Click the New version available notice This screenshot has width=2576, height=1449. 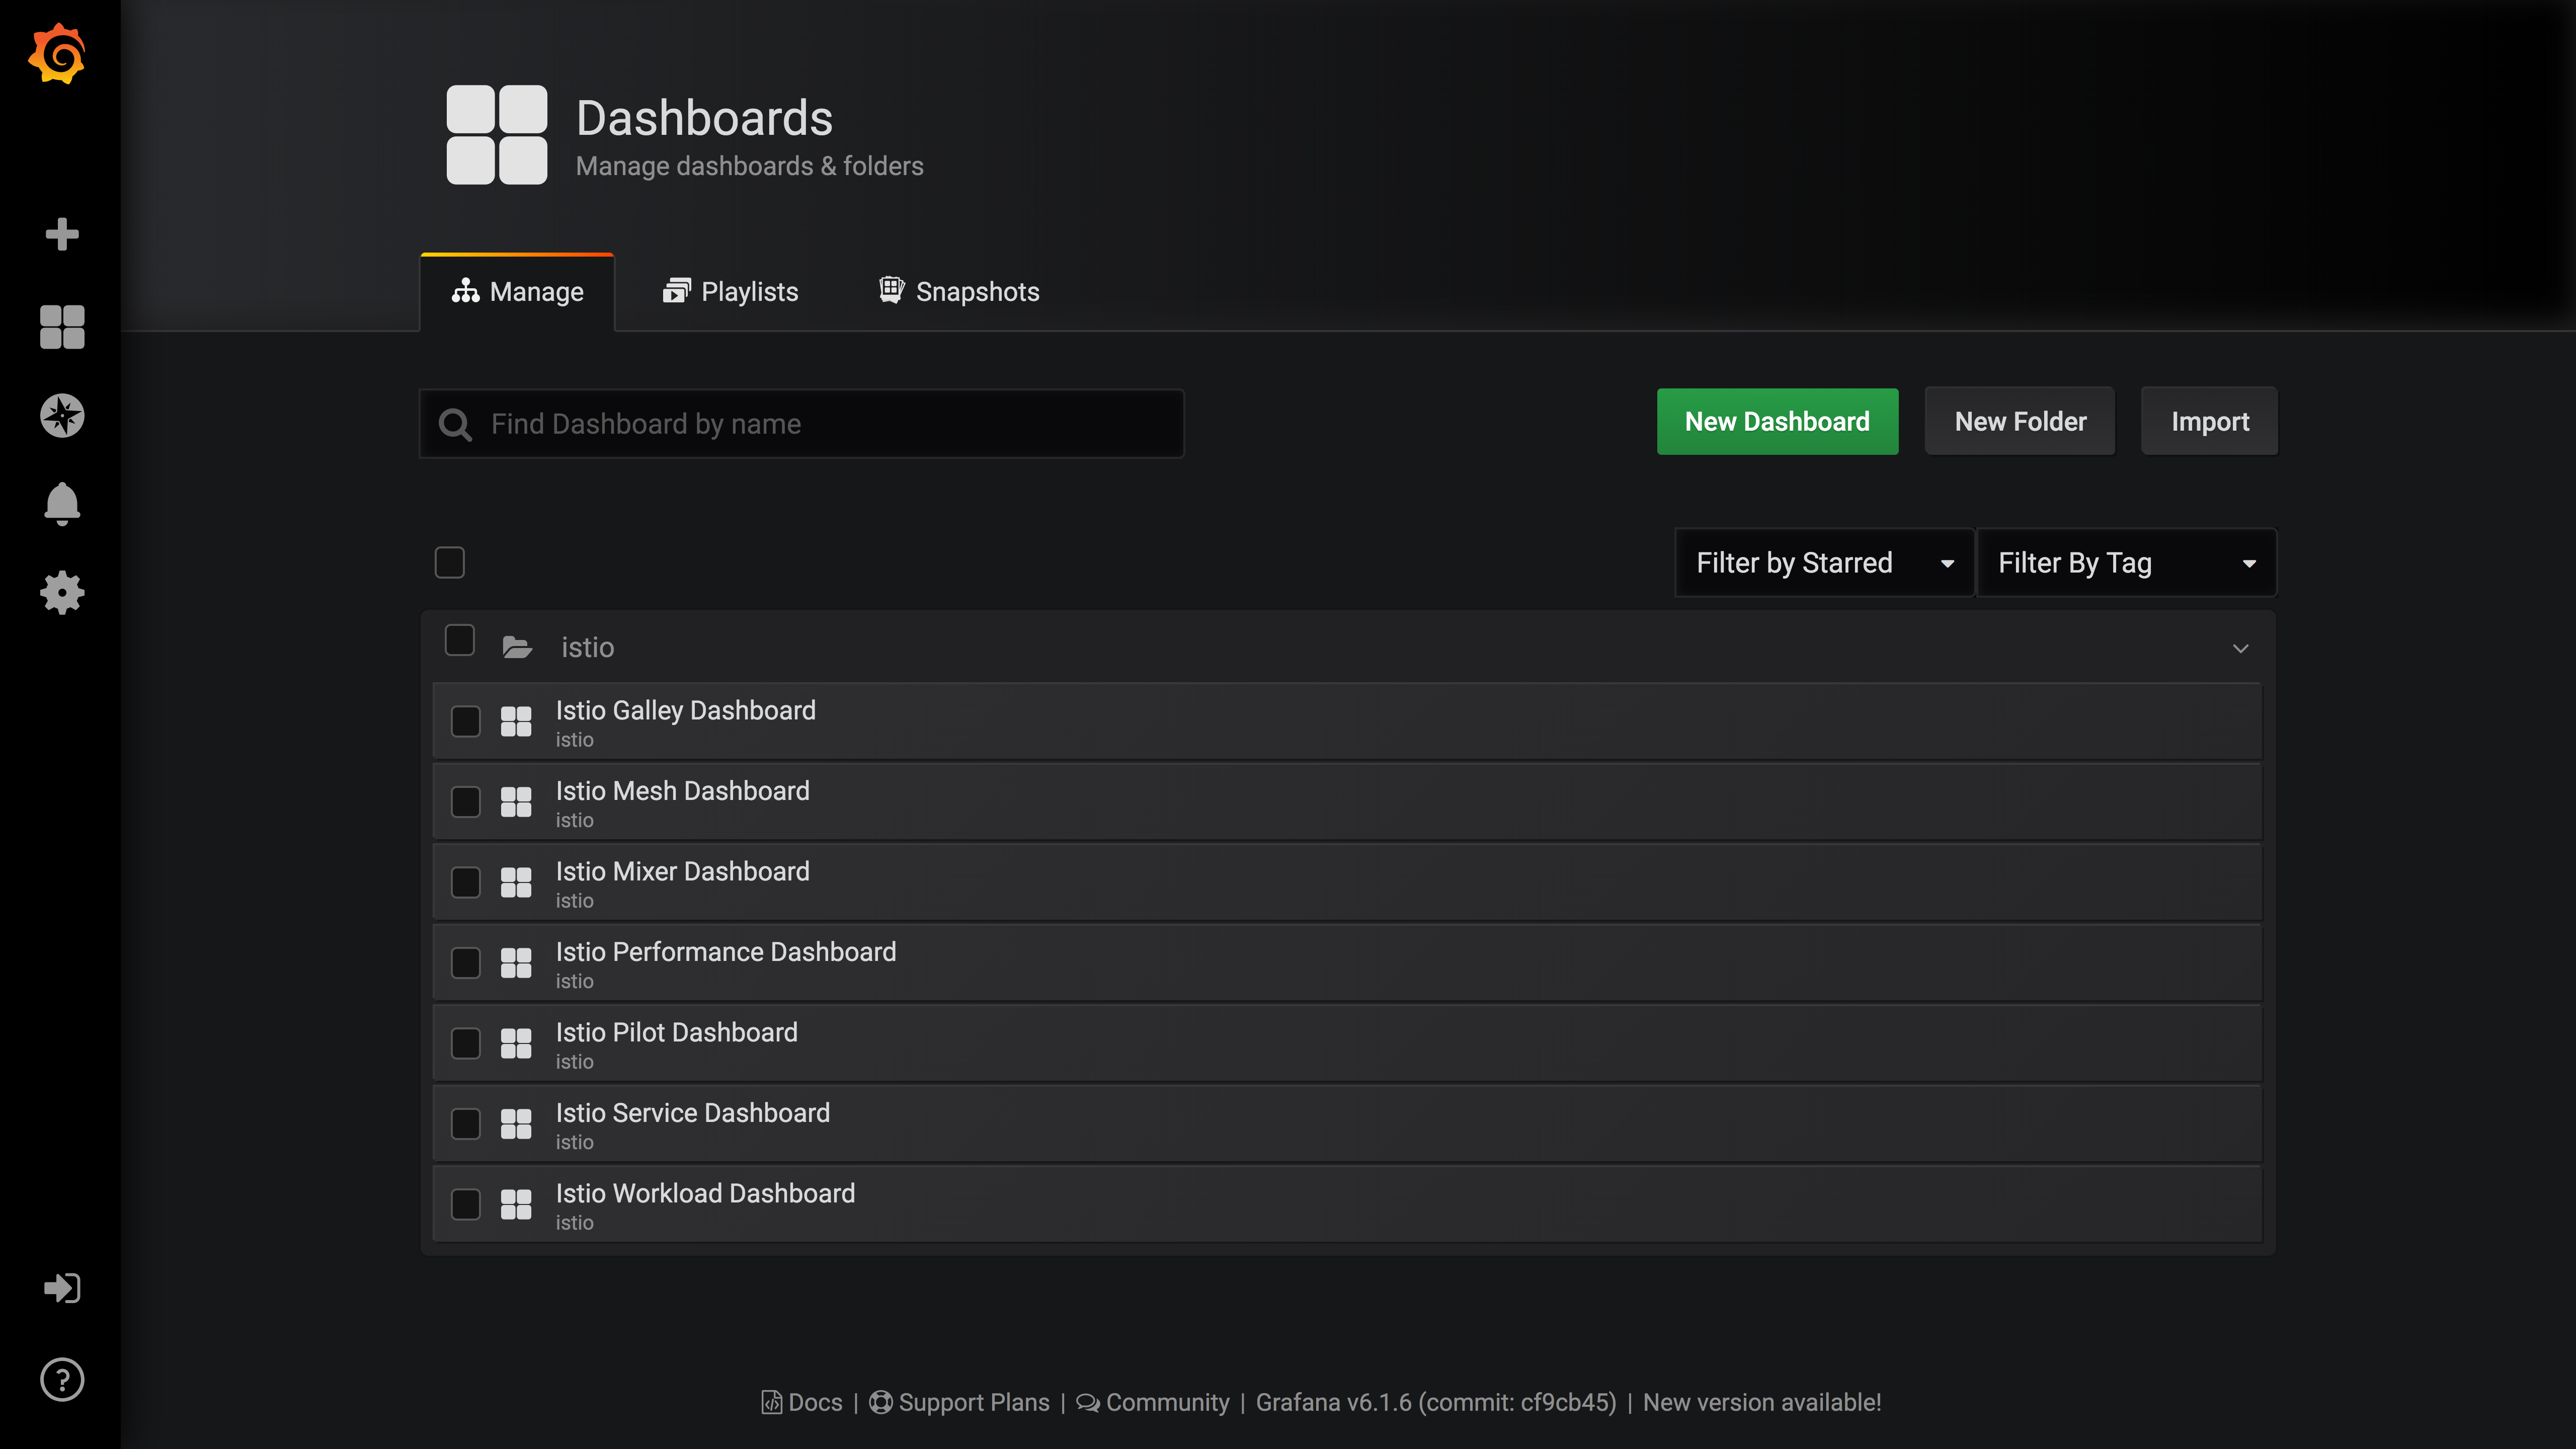(x=1762, y=1402)
